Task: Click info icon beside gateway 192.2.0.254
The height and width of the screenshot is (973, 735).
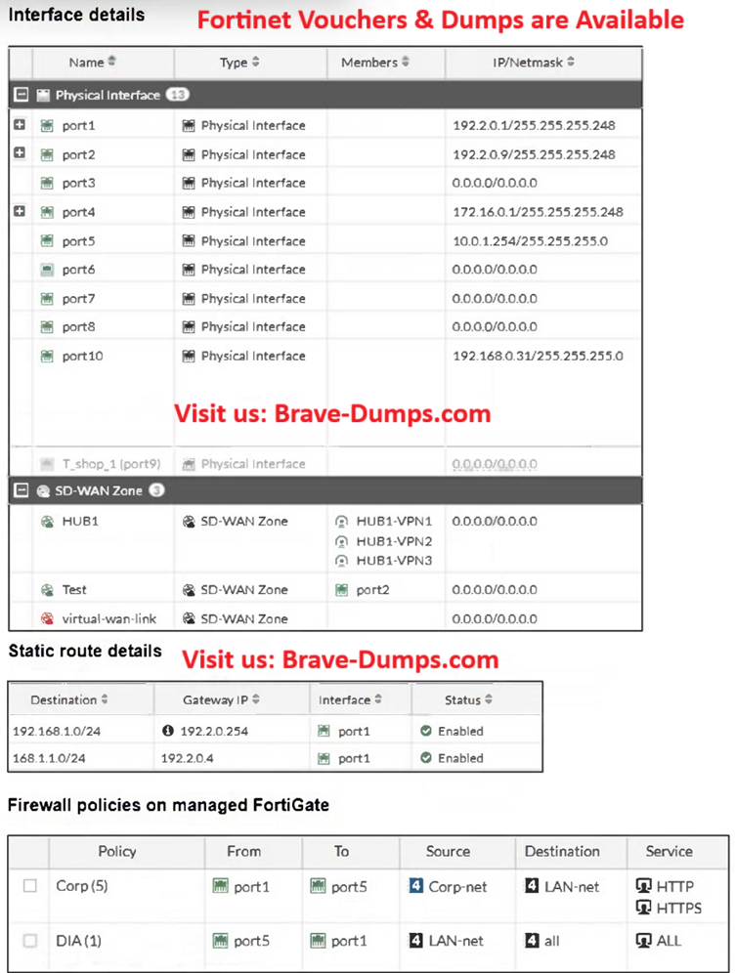Action: coord(168,731)
